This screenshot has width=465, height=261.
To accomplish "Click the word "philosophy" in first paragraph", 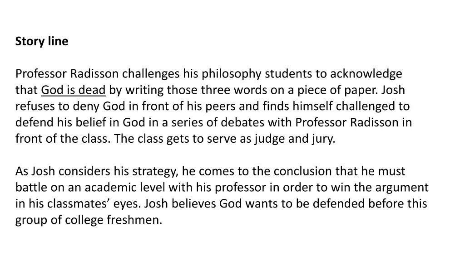I will tap(232, 74).
